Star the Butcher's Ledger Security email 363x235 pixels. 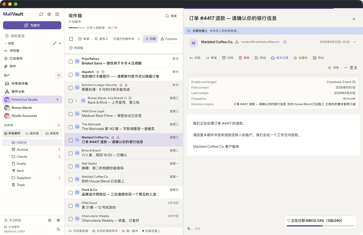pos(121,85)
